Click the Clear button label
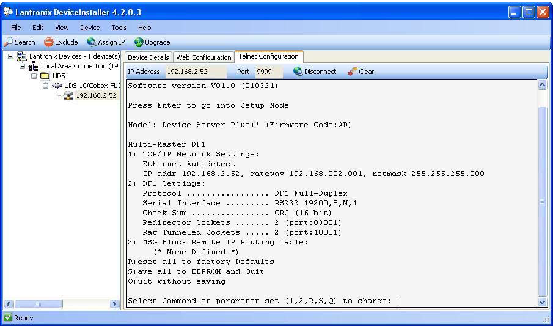The width and height of the screenshot is (553, 327). [x=366, y=72]
